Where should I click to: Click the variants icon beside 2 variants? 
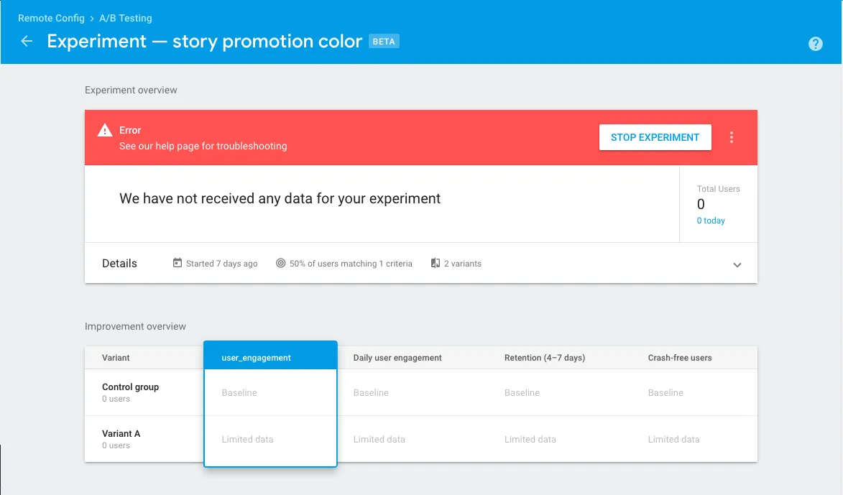tap(435, 264)
